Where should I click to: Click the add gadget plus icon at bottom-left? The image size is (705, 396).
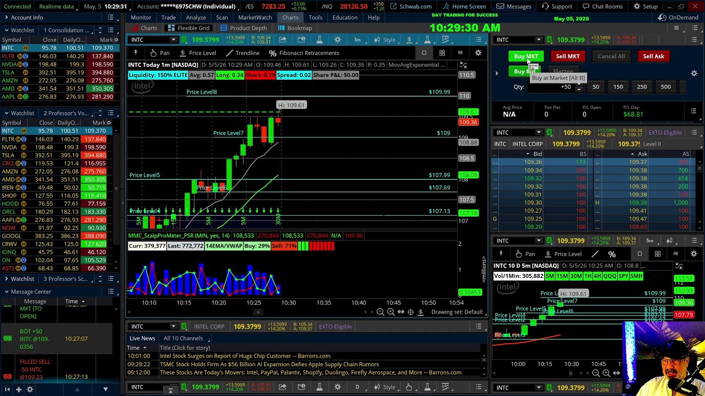(x=18, y=389)
